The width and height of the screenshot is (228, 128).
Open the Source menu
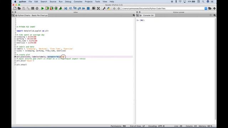point(53,1)
